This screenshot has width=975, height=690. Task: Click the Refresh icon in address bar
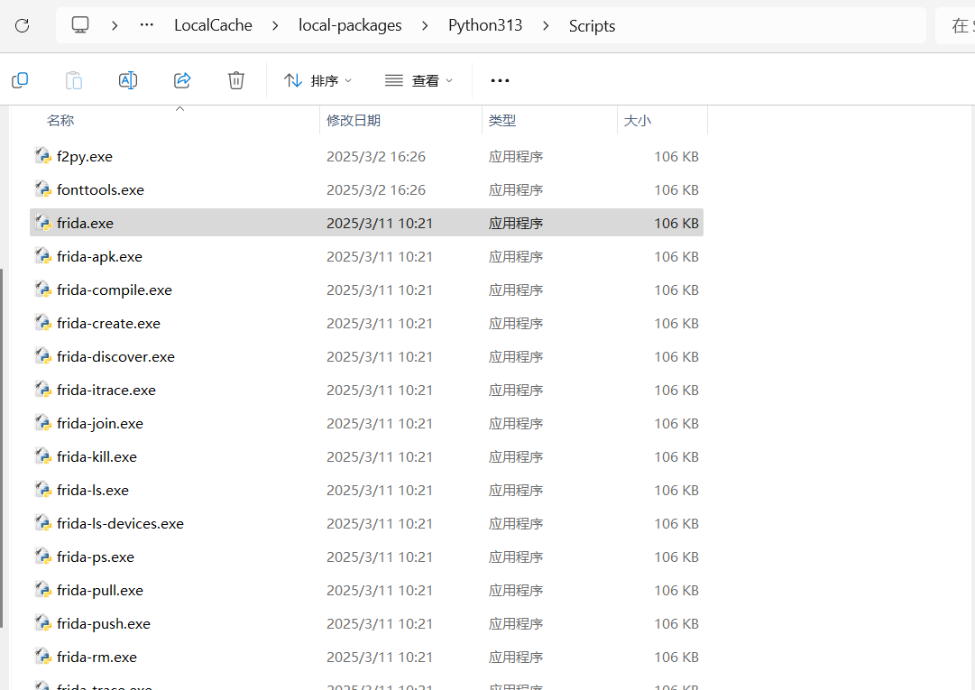click(x=23, y=25)
